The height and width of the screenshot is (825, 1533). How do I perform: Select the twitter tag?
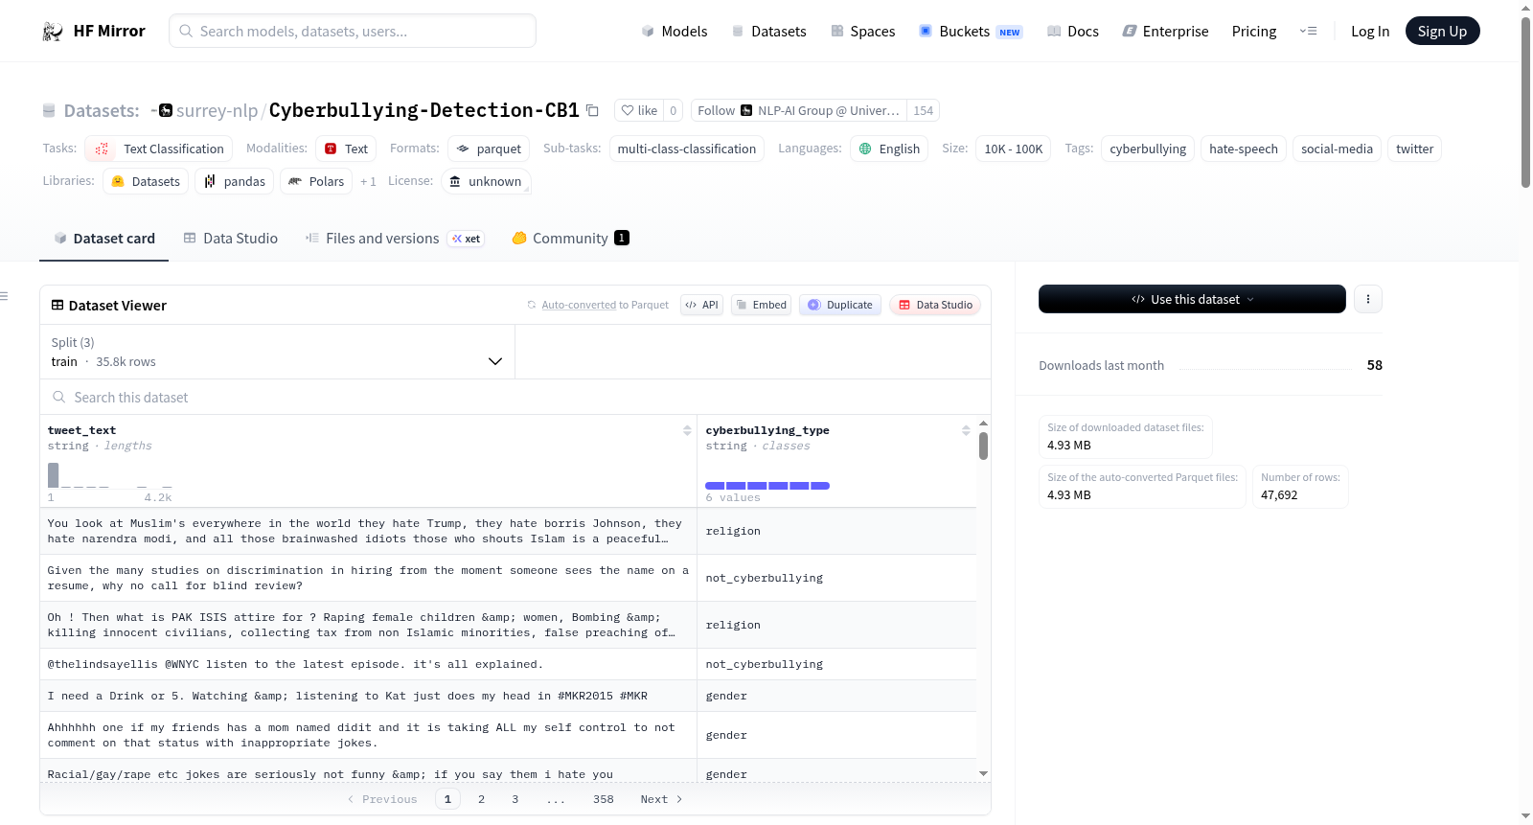(x=1414, y=149)
